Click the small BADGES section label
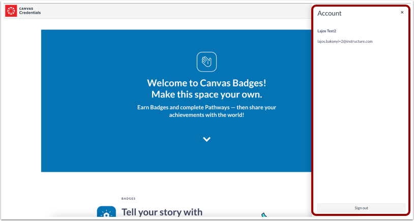Viewport: 414px width, 221px height. (128, 199)
